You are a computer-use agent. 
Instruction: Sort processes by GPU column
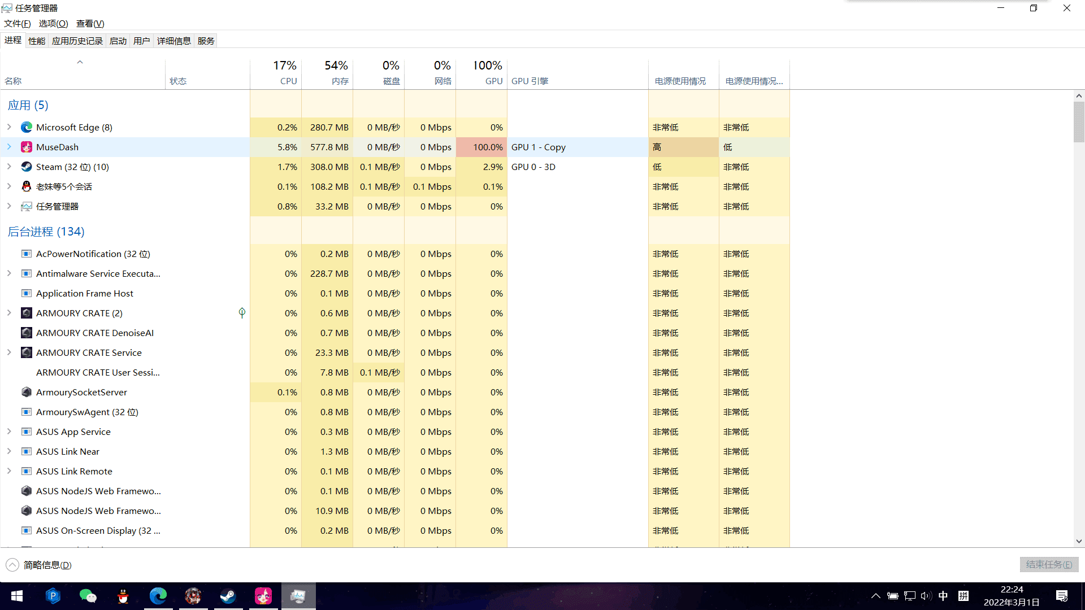click(481, 73)
